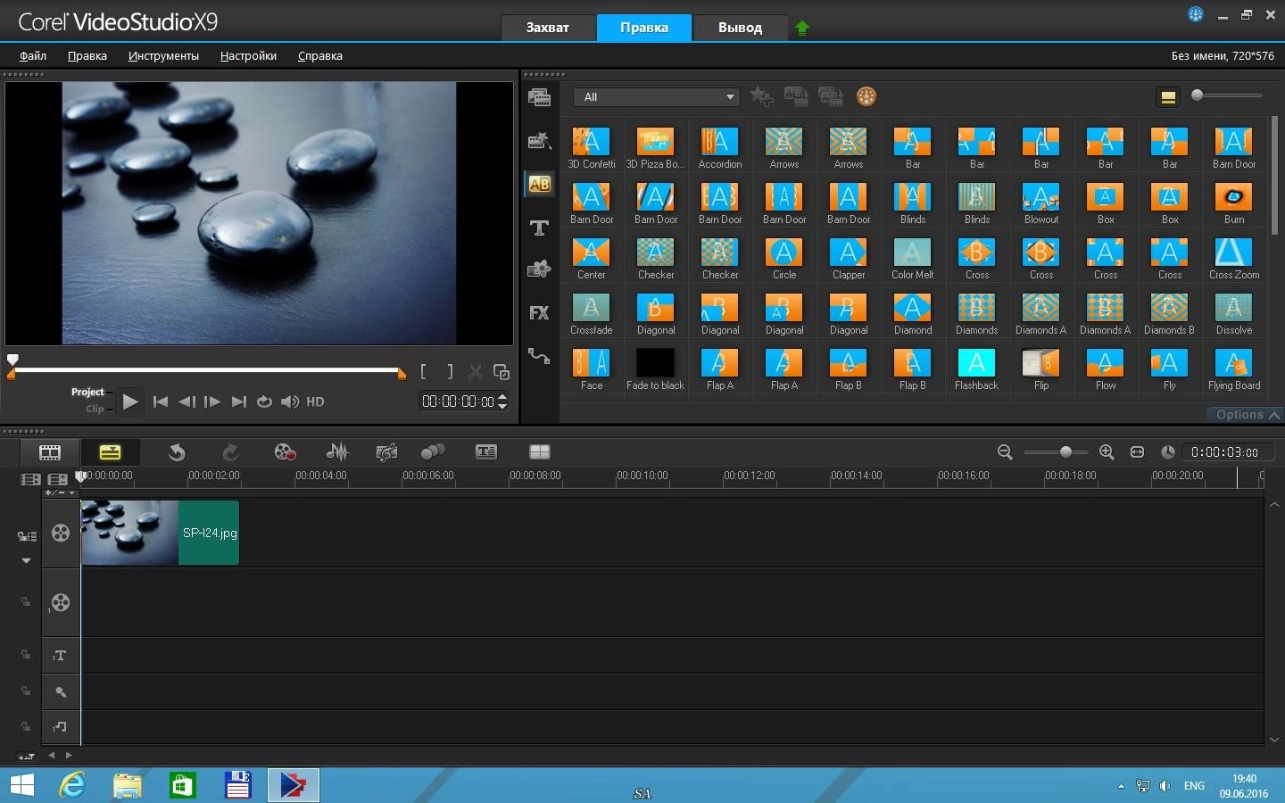Jump to end of project

(238, 401)
